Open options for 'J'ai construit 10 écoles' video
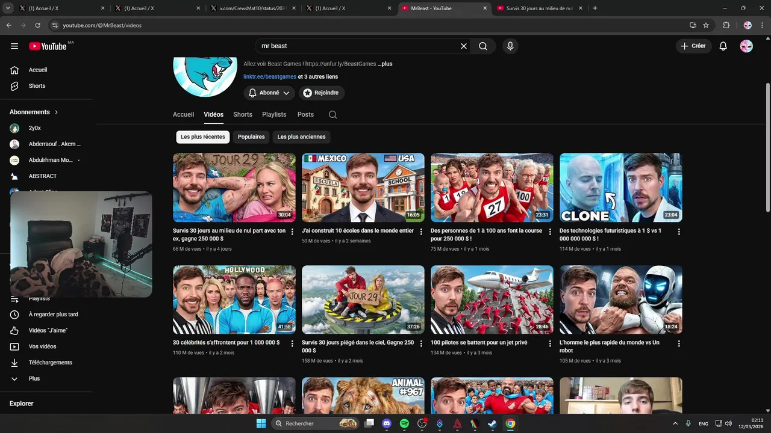This screenshot has height=433, width=771. 421,232
